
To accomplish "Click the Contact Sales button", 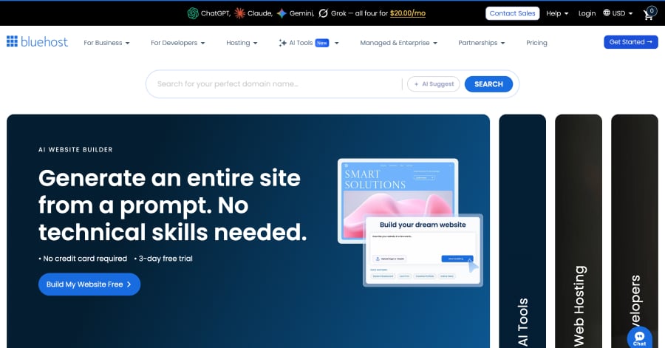I will click(512, 13).
